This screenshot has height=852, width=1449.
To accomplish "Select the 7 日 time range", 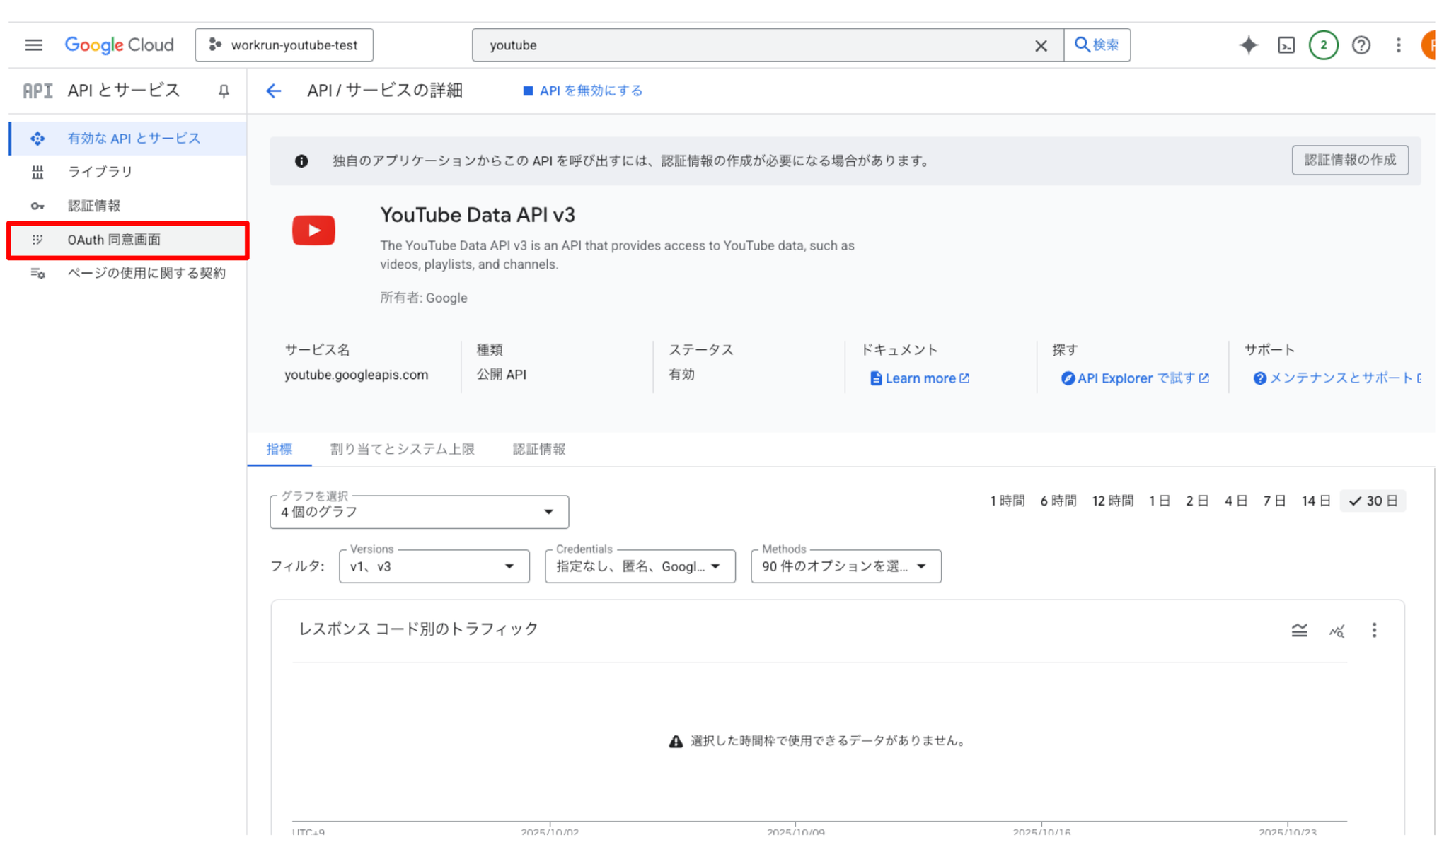I will coord(1274,501).
